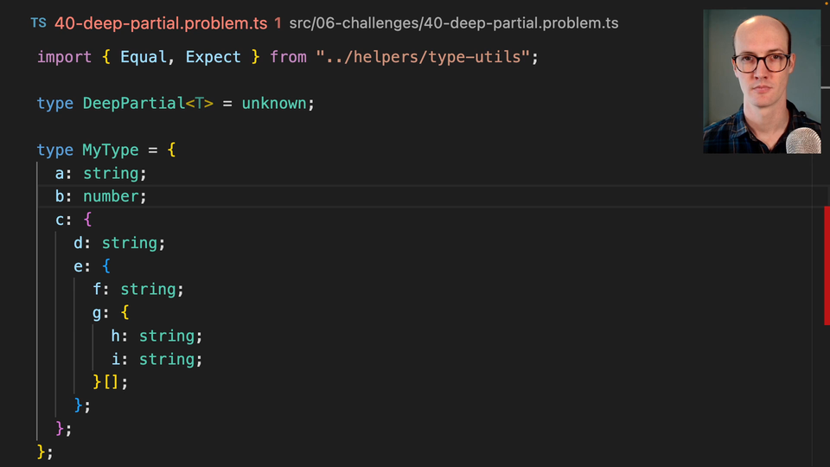The height and width of the screenshot is (467, 830).
Task: Click the Expect import identifier
Action: tap(213, 57)
